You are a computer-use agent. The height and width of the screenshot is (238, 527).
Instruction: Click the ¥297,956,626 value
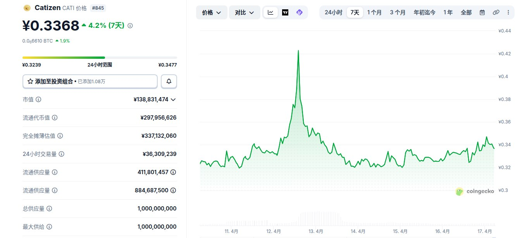tap(158, 118)
